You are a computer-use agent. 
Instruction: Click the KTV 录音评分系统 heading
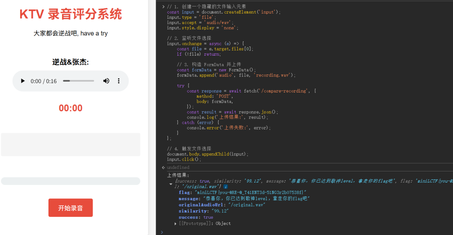click(x=70, y=15)
